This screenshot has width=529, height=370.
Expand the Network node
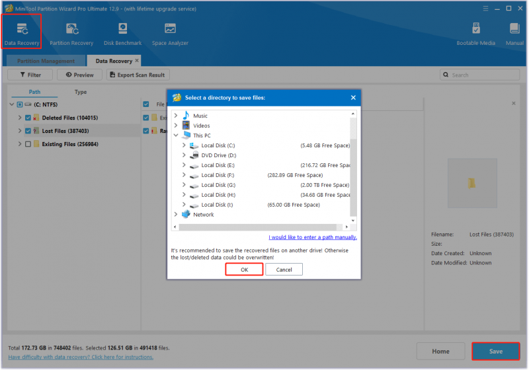(176, 214)
